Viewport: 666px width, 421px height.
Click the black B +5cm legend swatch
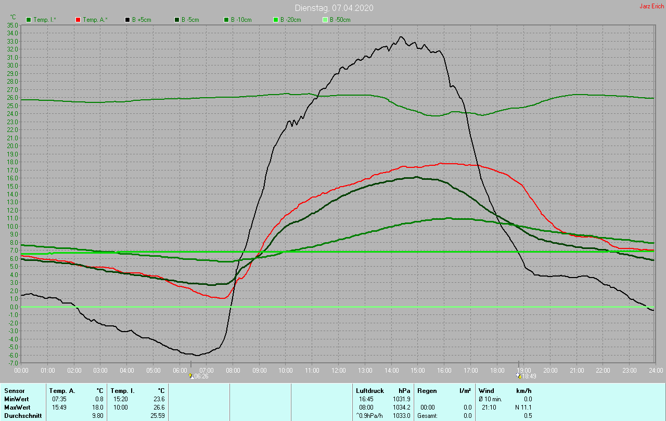click(x=127, y=20)
